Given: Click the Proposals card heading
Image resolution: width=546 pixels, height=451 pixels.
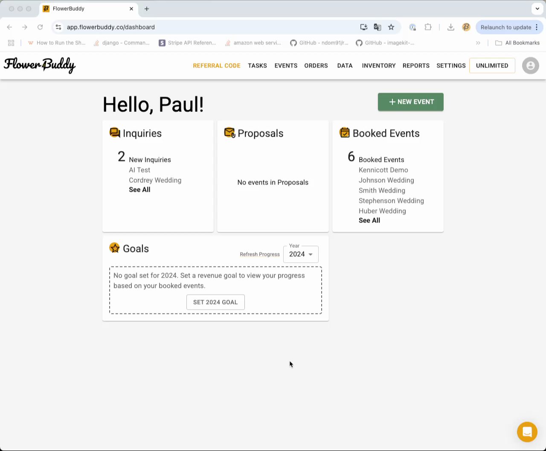Looking at the screenshot, I should 260,133.
